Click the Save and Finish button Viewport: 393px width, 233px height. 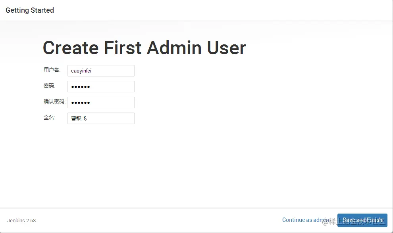[362, 220]
